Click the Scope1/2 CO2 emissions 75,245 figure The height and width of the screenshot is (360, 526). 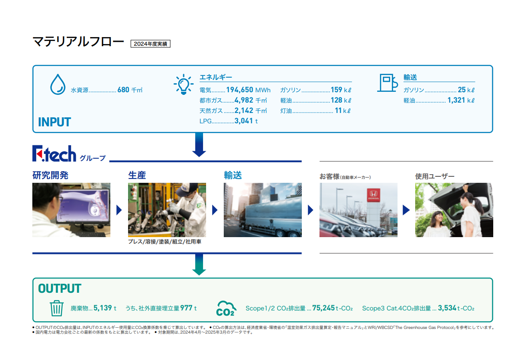coord(323,308)
